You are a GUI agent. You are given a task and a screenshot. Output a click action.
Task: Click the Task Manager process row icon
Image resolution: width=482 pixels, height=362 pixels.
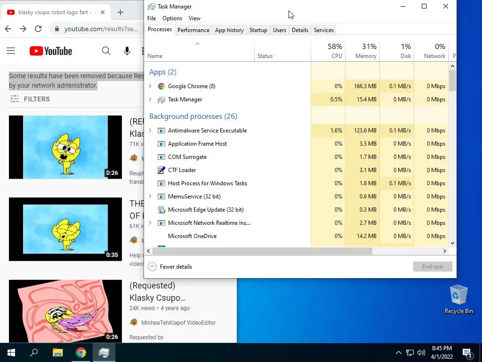(x=161, y=99)
